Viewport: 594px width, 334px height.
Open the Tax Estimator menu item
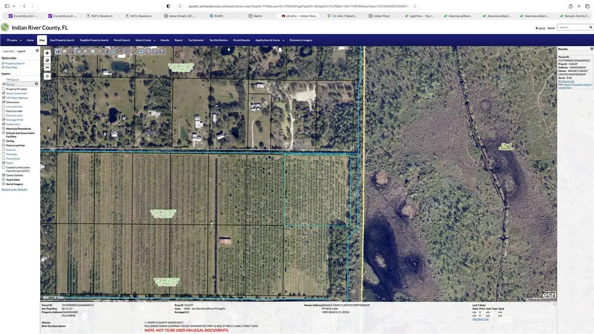point(195,40)
